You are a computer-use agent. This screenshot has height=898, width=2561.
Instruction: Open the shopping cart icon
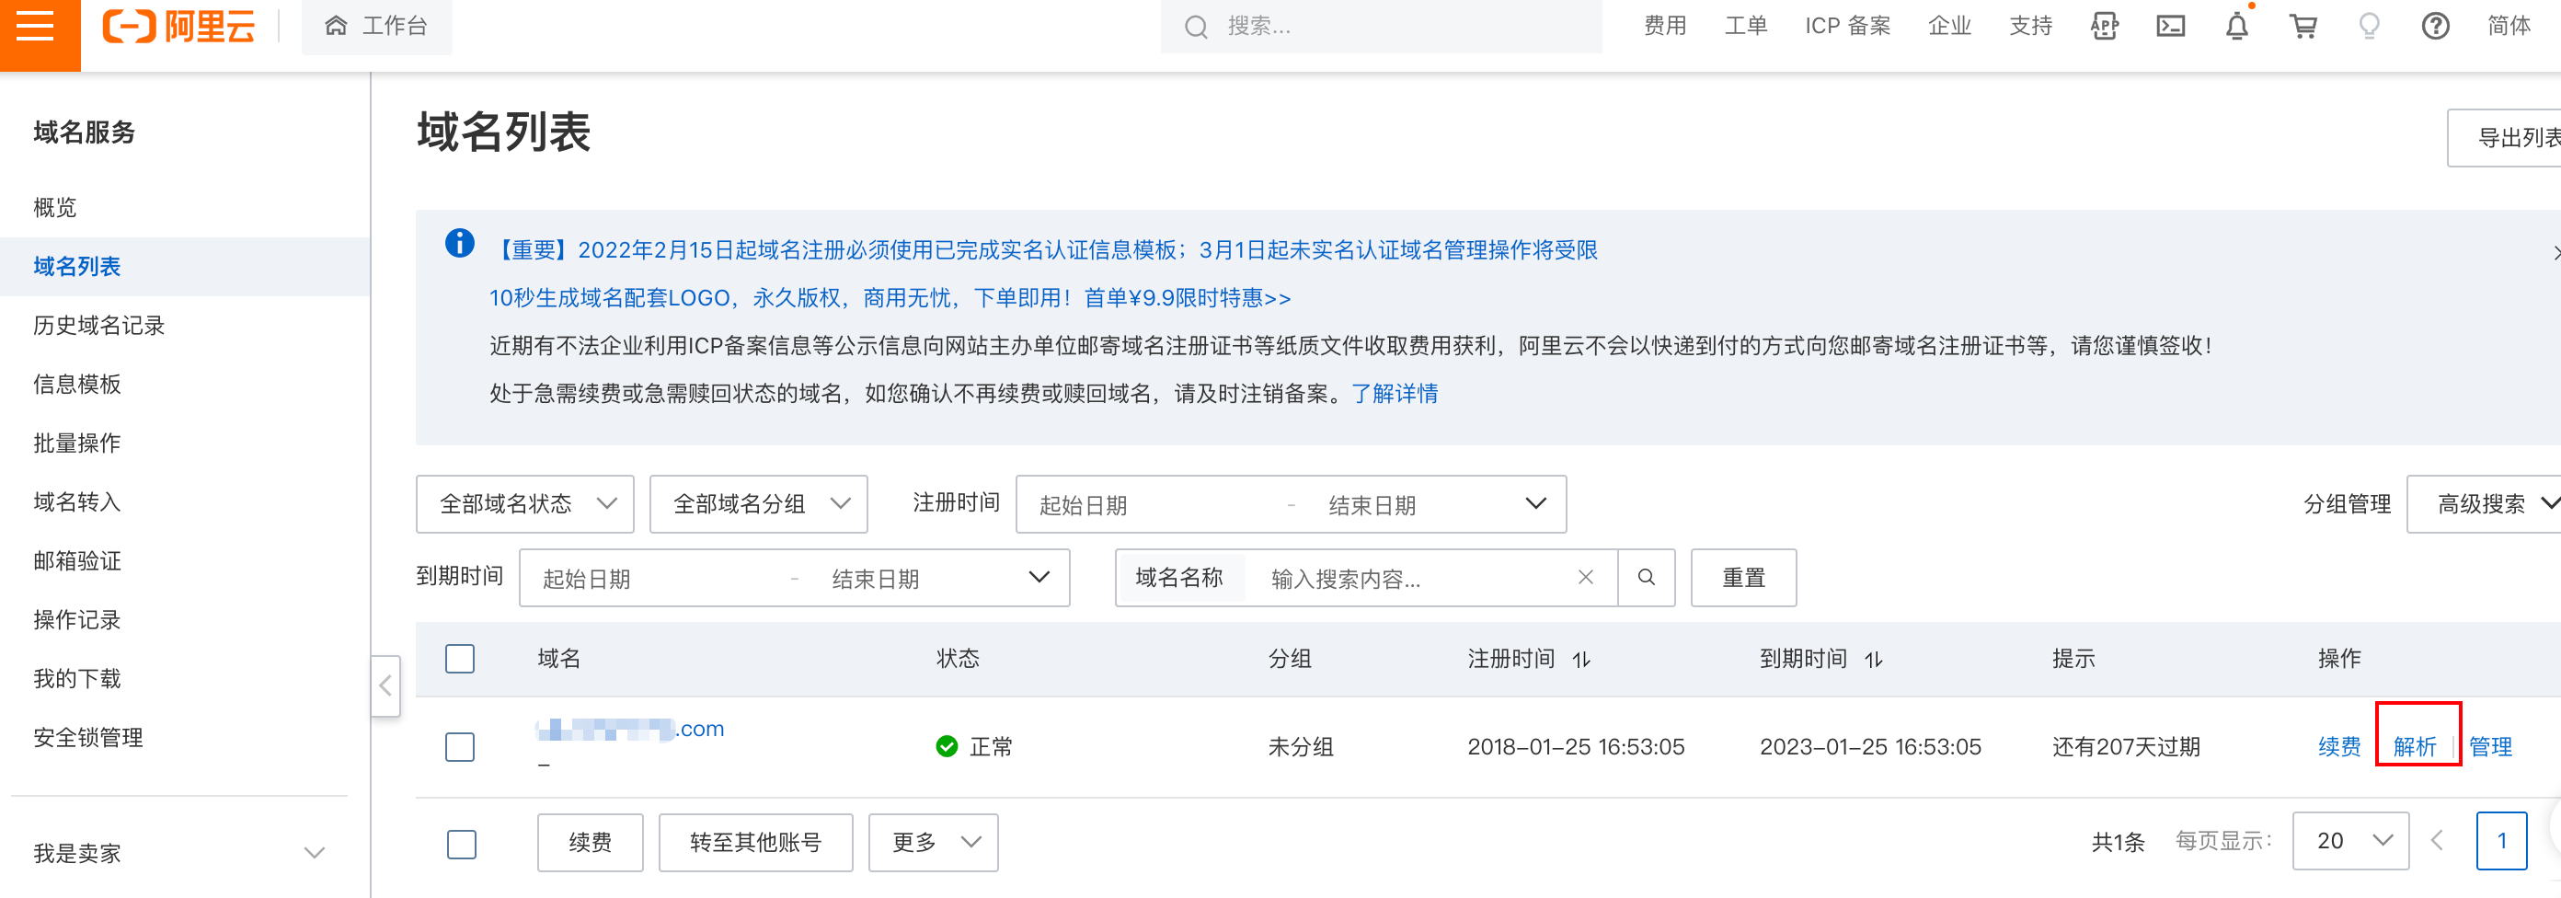tap(2303, 27)
